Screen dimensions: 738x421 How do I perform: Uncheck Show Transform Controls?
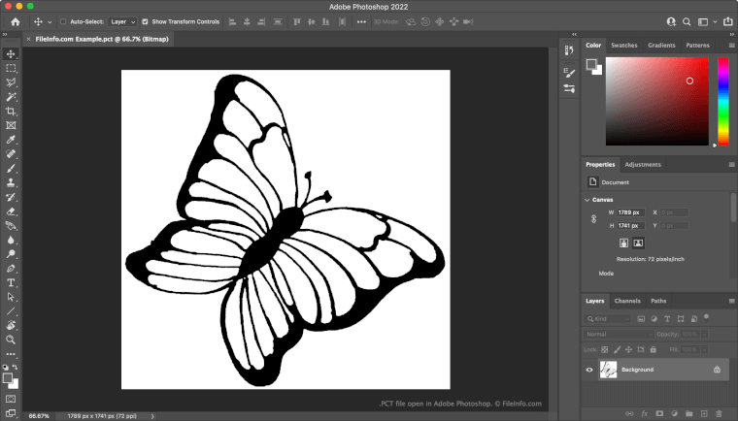point(145,21)
